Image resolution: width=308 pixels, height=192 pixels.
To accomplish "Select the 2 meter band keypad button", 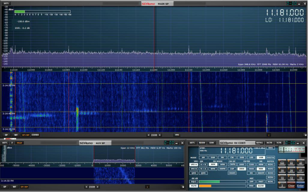I will pyautogui.click(x=282, y=185).
